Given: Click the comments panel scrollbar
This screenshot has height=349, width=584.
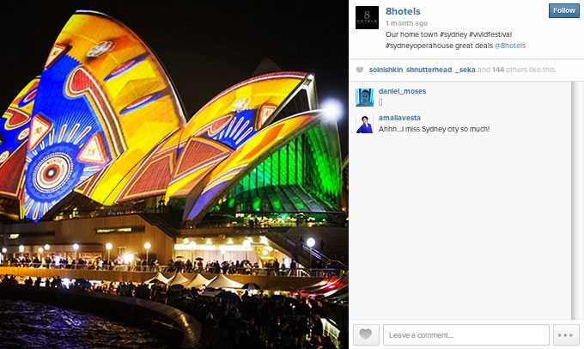Looking at the screenshot, I should point(578,200).
